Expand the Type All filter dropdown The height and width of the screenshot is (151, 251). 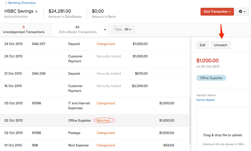coord(123,30)
